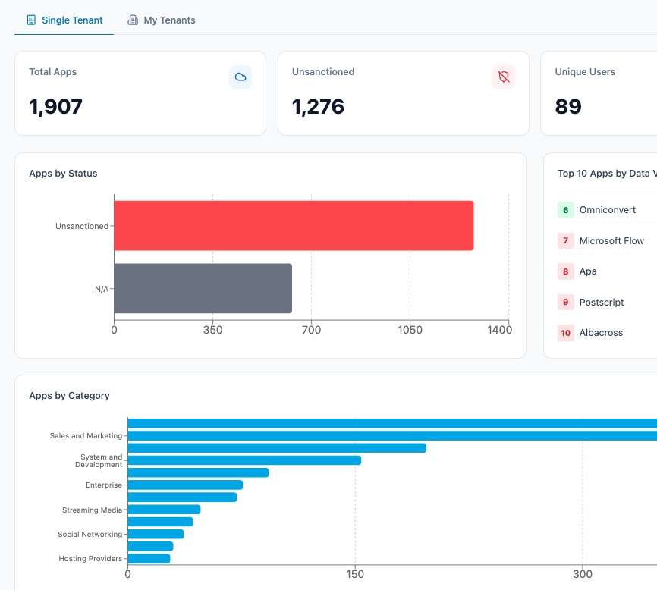This screenshot has width=657, height=590.
Task: Click the Sales and Marketing axis label
Action: pos(86,436)
